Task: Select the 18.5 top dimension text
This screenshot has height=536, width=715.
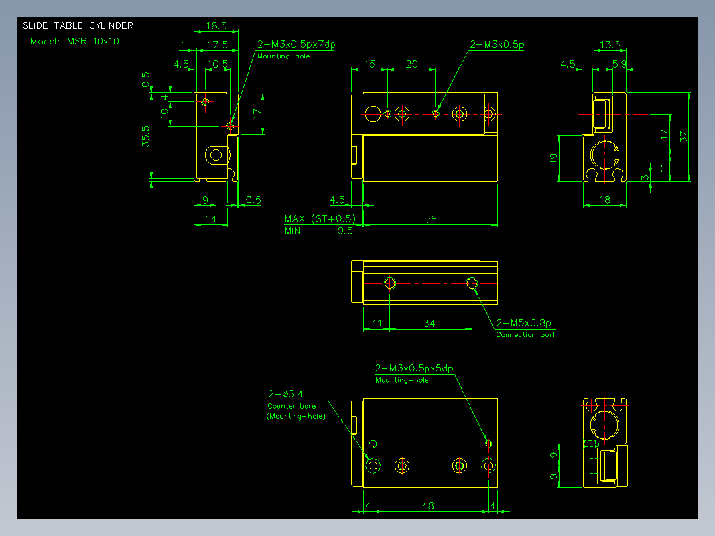Action: (x=216, y=26)
